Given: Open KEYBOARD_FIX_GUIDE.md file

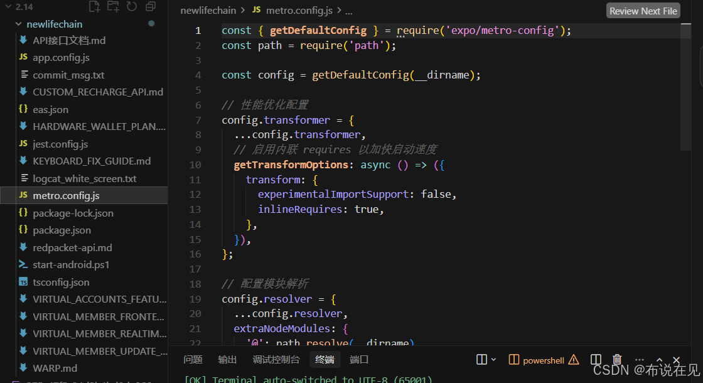Looking at the screenshot, I should pos(92,161).
